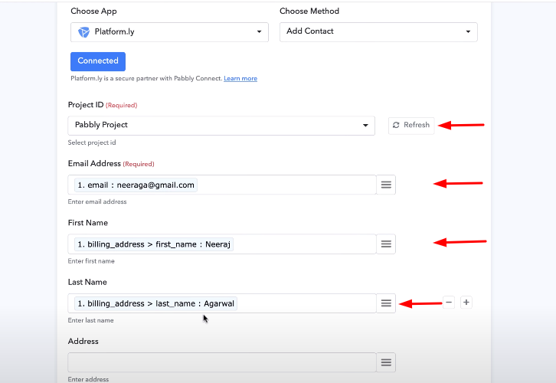Expand the Project ID dropdown showing Pabbly Project
Viewport: 556px width, 383px height.
tap(221, 126)
